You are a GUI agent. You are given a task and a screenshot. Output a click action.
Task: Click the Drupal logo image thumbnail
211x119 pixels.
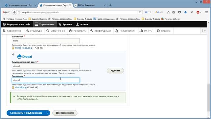25,57
